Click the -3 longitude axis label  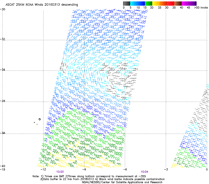[x=166, y=170]
